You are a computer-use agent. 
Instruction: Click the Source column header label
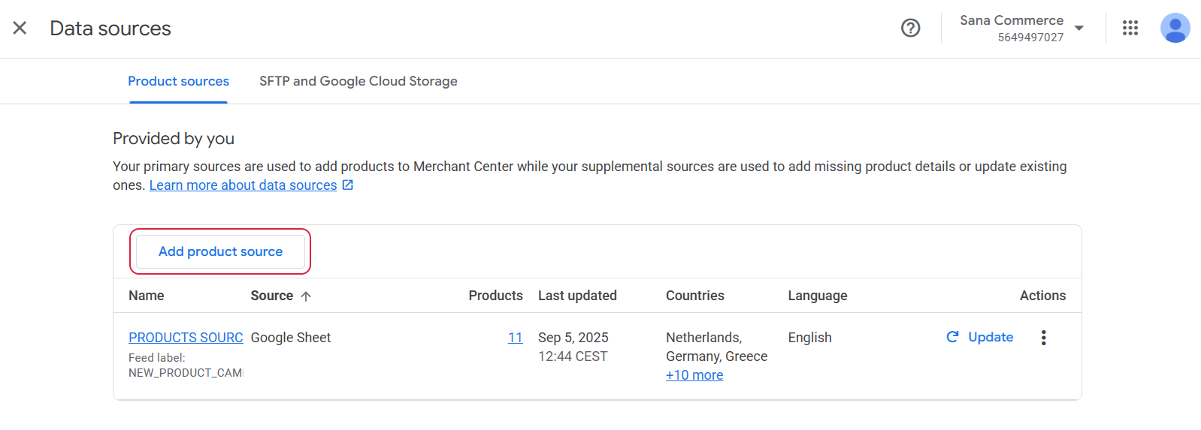tap(271, 296)
